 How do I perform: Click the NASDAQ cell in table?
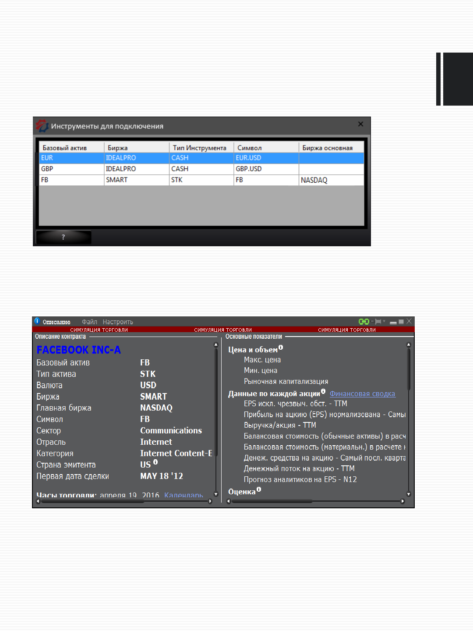[x=332, y=180]
